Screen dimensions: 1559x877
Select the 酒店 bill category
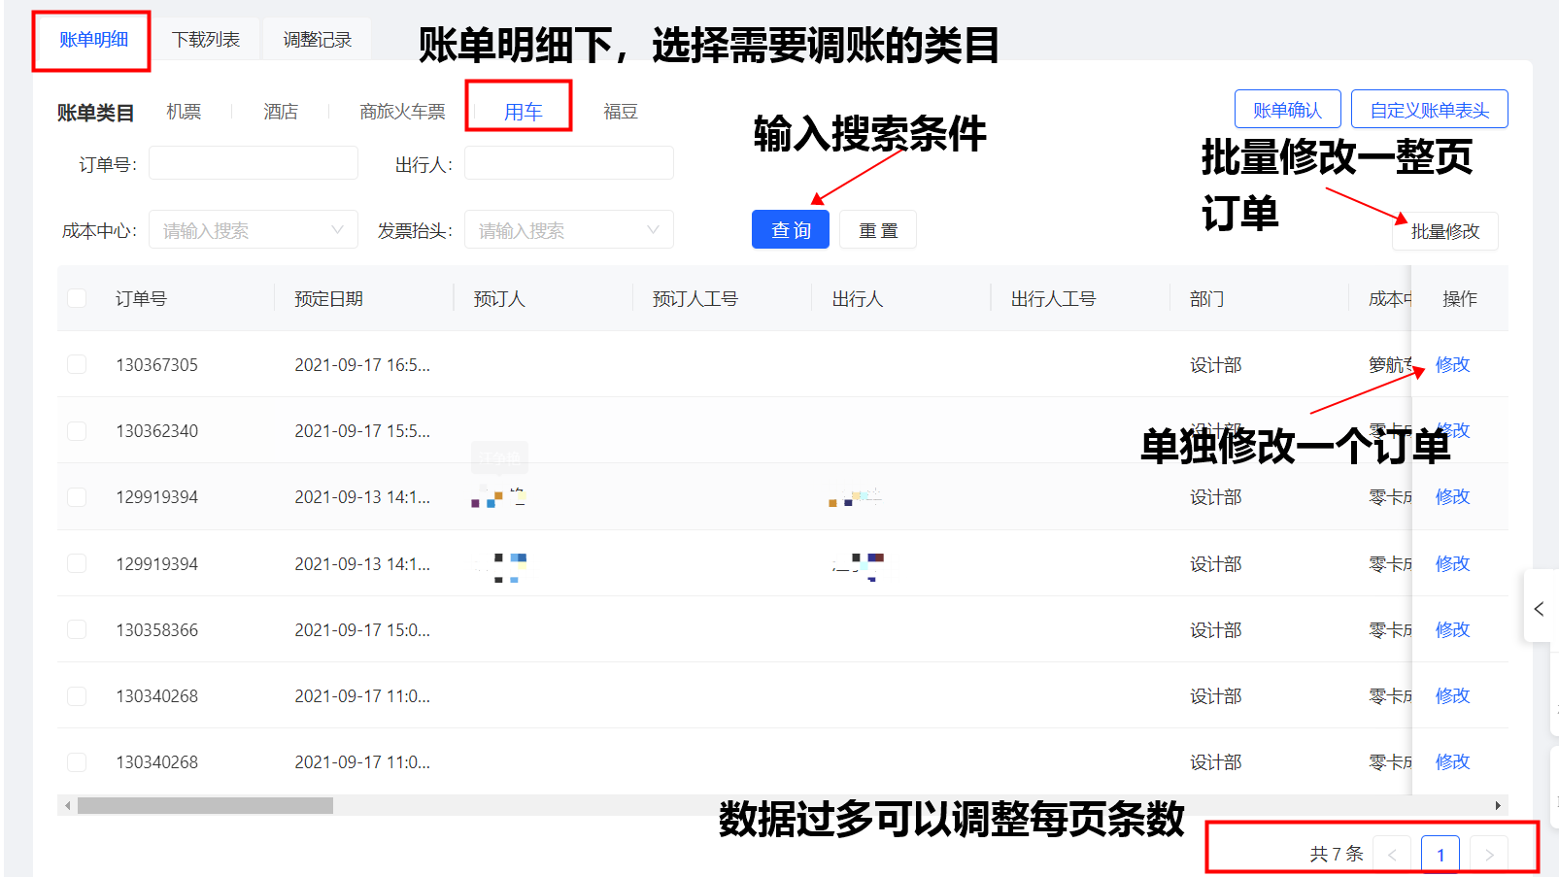[x=281, y=112]
